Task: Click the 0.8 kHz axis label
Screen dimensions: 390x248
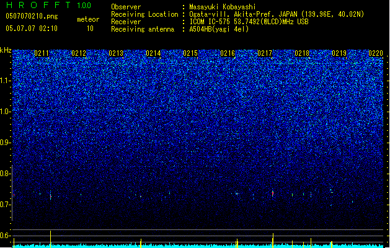Action: 6,174
